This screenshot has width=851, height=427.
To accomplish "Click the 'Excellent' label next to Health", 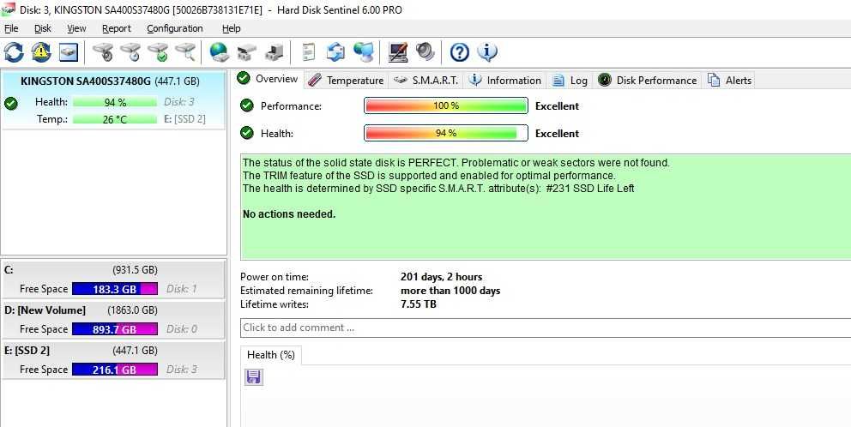I will (557, 134).
